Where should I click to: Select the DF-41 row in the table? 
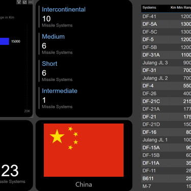coord(166,16)
